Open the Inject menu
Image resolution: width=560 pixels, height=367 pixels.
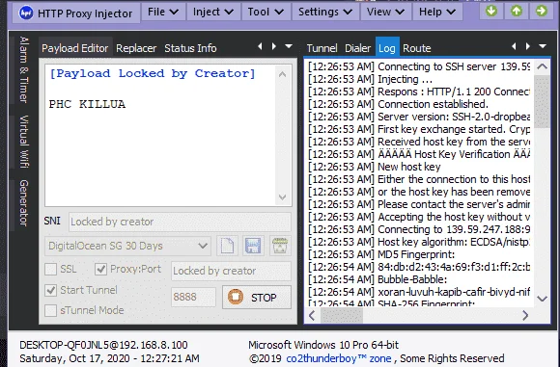tap(213, 12)
